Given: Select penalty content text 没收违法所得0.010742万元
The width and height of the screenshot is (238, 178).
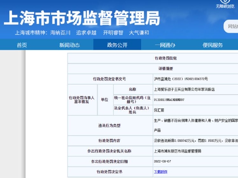Looking at the screenshot, I should coord(174,141).
